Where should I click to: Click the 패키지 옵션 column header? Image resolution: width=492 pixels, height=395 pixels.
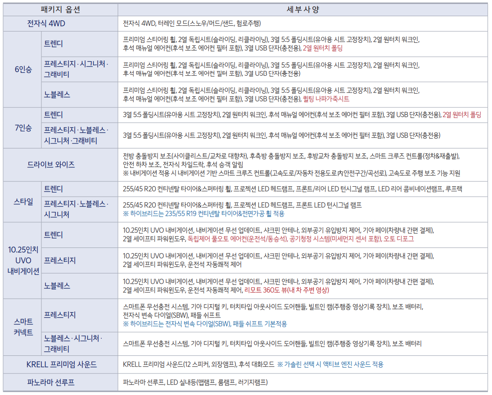point(59,9)
